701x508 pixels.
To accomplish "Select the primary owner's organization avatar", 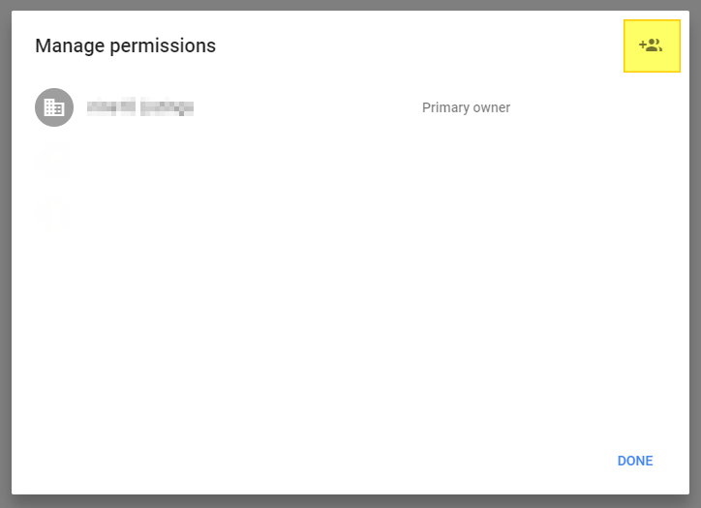I will [x=54, y=107].
